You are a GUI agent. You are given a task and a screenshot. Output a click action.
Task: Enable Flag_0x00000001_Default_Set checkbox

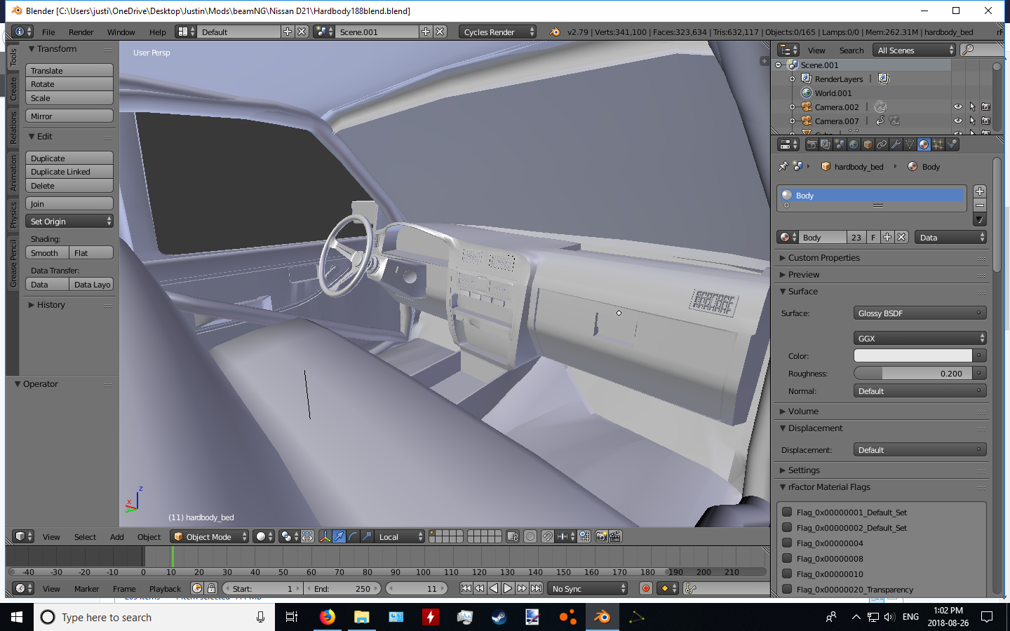(x=787, y=513)
